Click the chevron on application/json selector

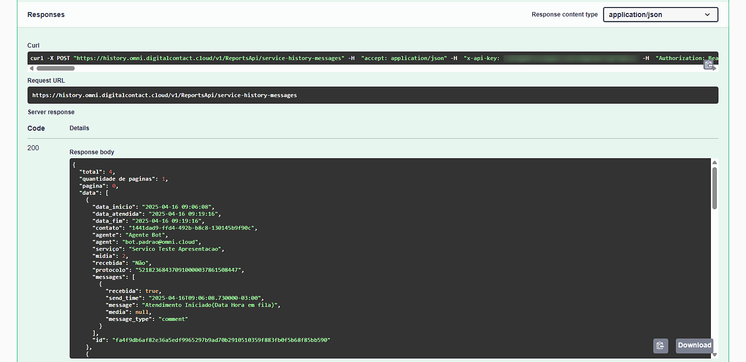tap(707, 15)
